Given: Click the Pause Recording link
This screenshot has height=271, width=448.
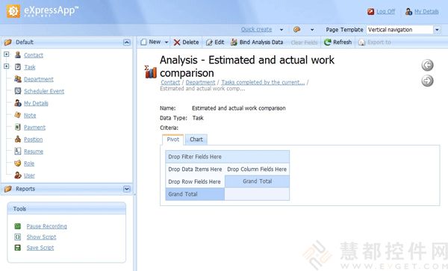Looking at the screenshot, I should pyautogui.click(x=46, y=226).
